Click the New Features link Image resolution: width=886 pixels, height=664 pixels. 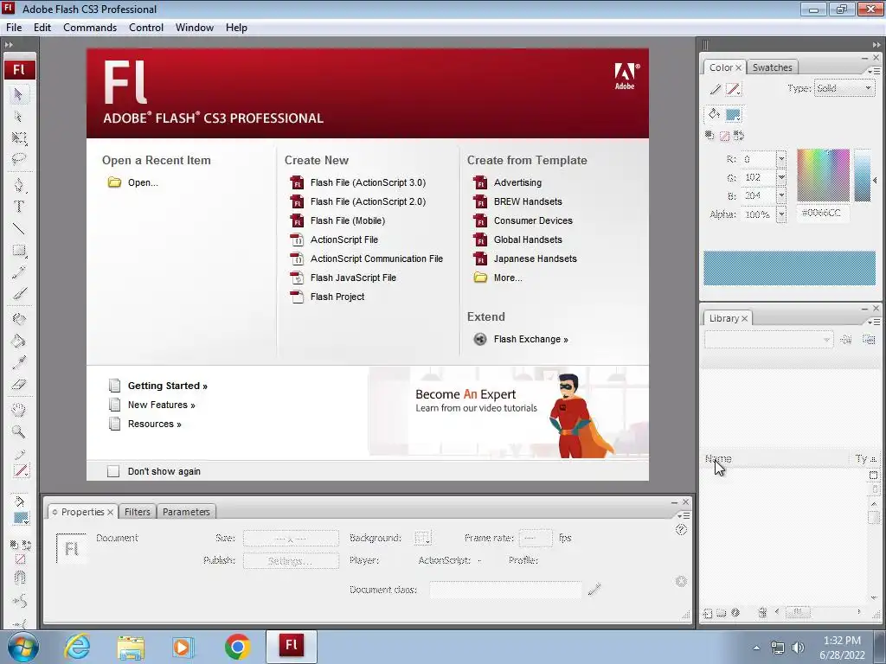[161, 405]
